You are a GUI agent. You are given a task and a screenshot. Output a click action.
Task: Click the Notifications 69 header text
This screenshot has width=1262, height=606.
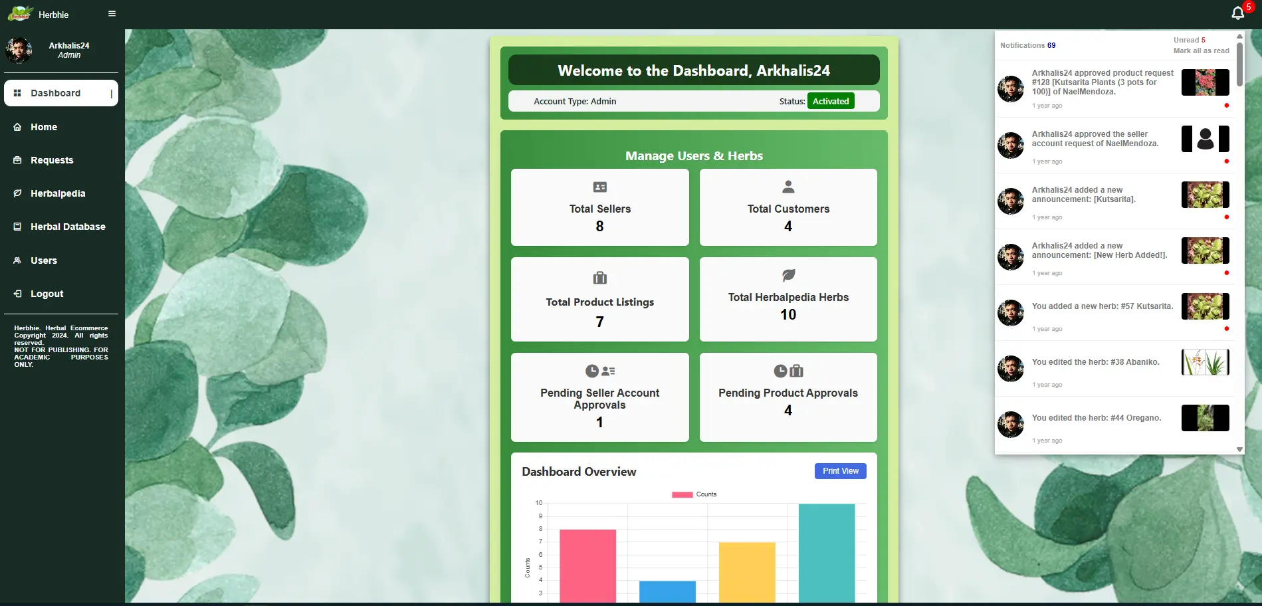tap(1027, 45)
